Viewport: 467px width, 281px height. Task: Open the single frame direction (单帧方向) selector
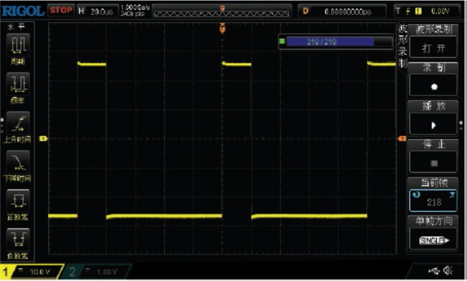click(x=433, y=239)
